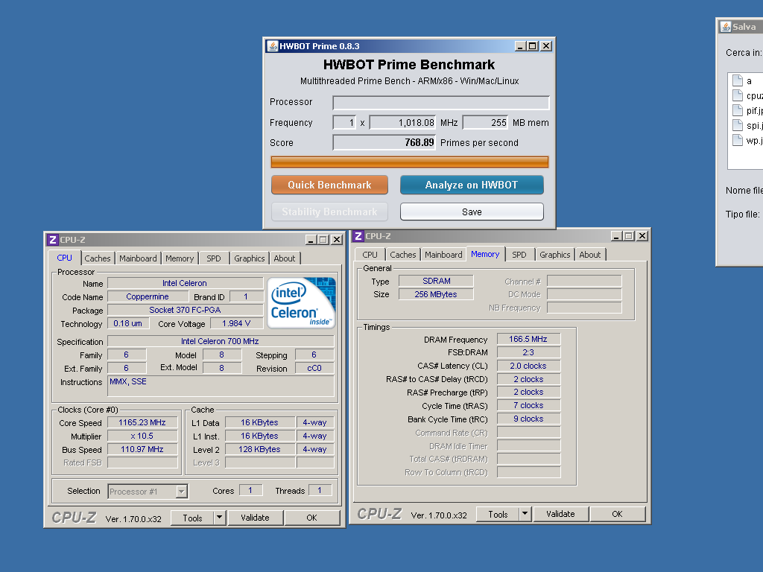
Task: Start the Quick Benchmark
Action: (329, 185)
